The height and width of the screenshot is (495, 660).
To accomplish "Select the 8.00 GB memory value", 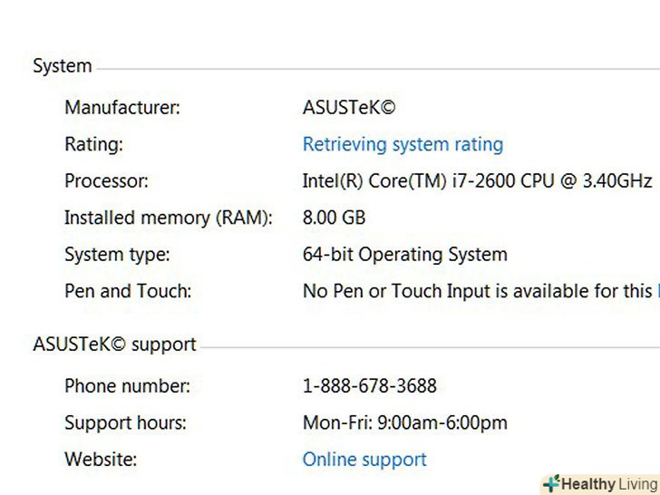I will 334,218.
